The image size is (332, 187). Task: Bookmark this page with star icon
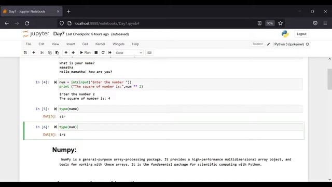coord(281,23)
